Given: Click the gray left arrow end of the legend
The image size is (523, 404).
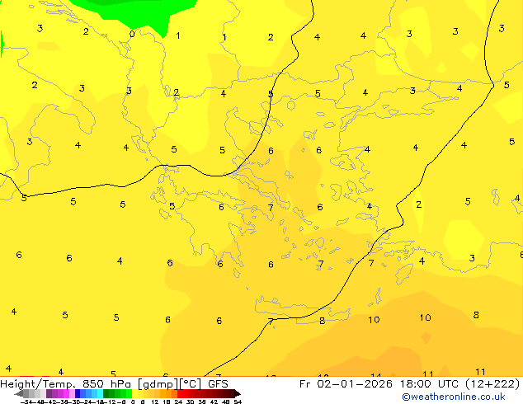Looking at the screenshot, I should click(x=19, y=393).
